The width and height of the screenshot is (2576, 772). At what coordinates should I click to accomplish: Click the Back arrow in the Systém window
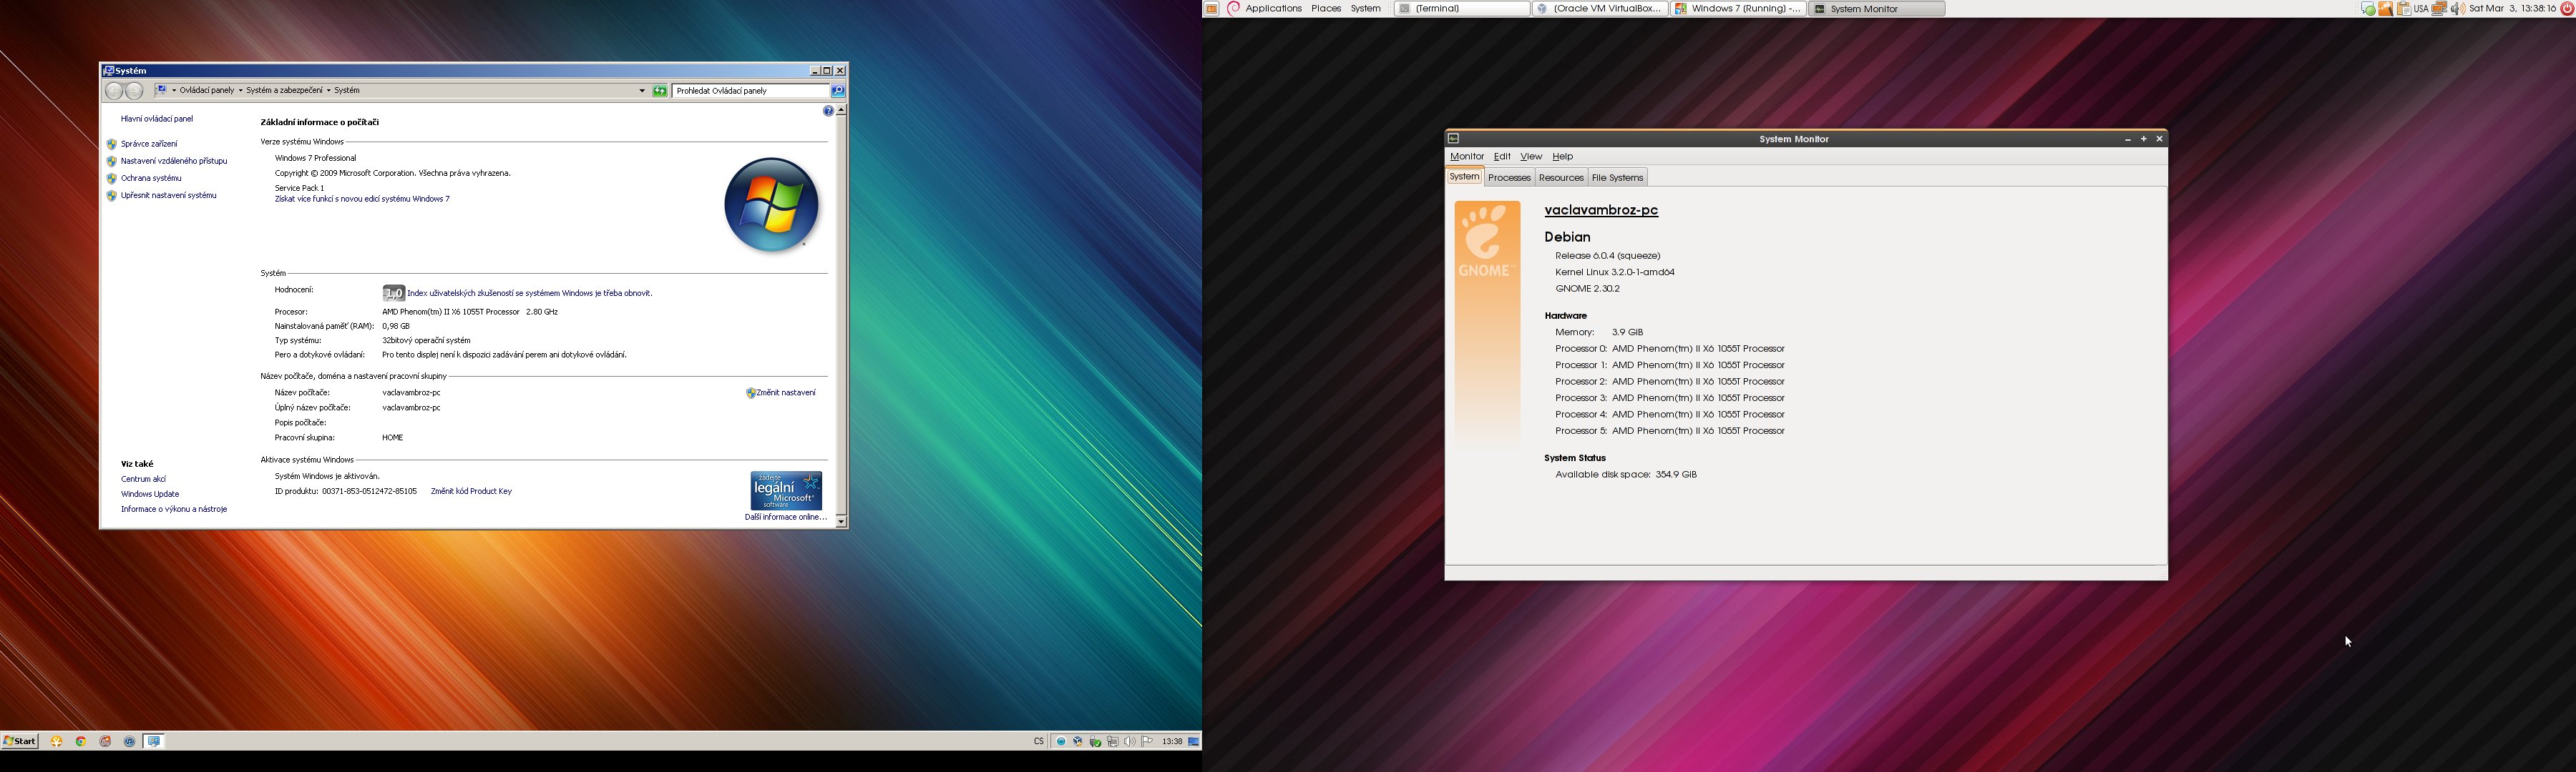tap(114, 91)
